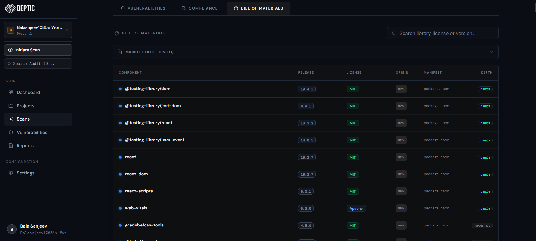Click DIRECT badge for react-dom
The width and height of the screenshot is (536, 241).
tap(485, 175)
